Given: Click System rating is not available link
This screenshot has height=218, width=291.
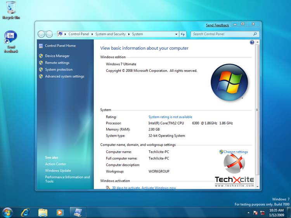Looking at the screenshot, I should point(170,117).
